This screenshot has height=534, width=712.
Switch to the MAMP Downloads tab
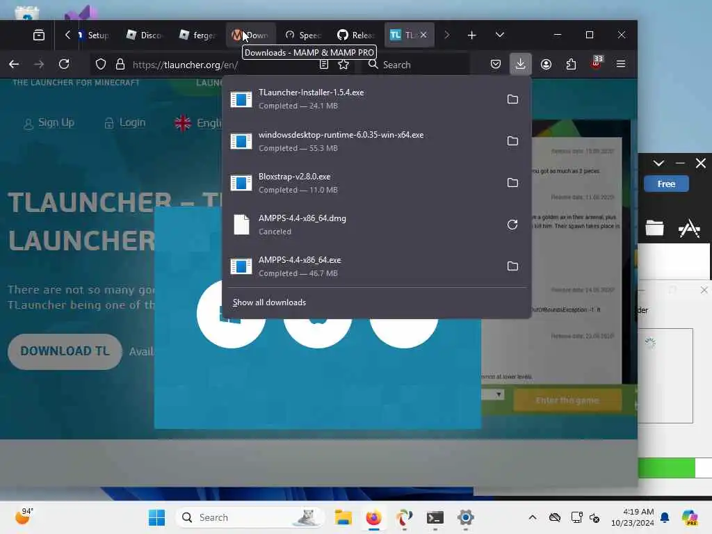(250, 35)
